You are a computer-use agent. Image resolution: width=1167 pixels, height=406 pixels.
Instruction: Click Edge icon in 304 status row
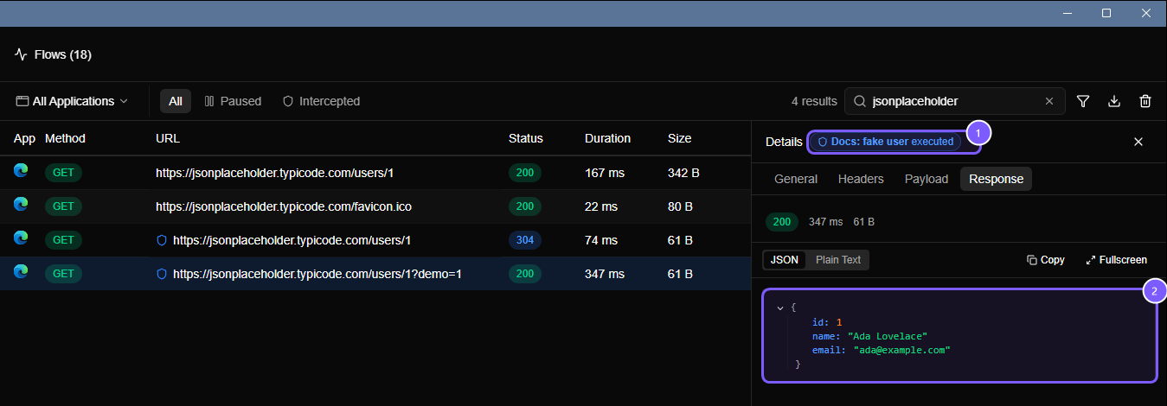(21, 239)
